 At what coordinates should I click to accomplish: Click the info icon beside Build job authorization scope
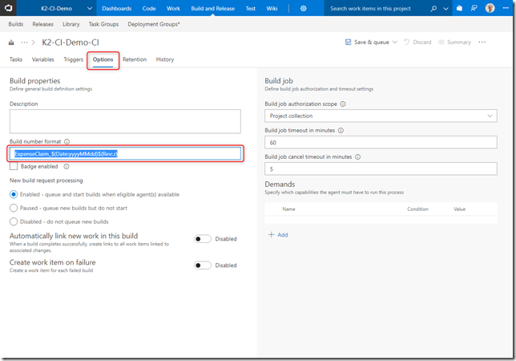click(343, 104)
